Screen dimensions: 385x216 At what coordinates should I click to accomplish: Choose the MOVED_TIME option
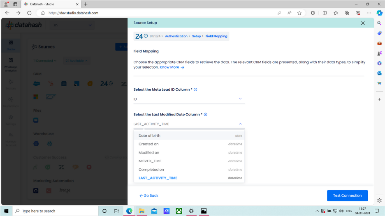[x=189, y=161]
